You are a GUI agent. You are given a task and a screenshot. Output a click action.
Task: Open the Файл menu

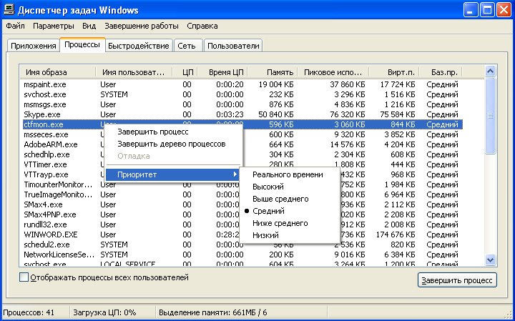(x=16, y=26)
